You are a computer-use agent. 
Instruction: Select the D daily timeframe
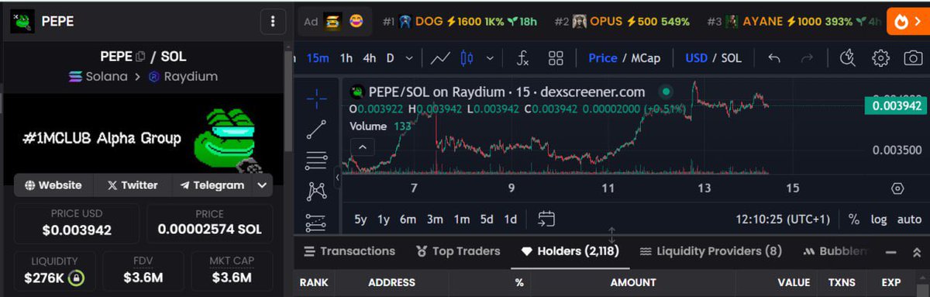(391, 58)
